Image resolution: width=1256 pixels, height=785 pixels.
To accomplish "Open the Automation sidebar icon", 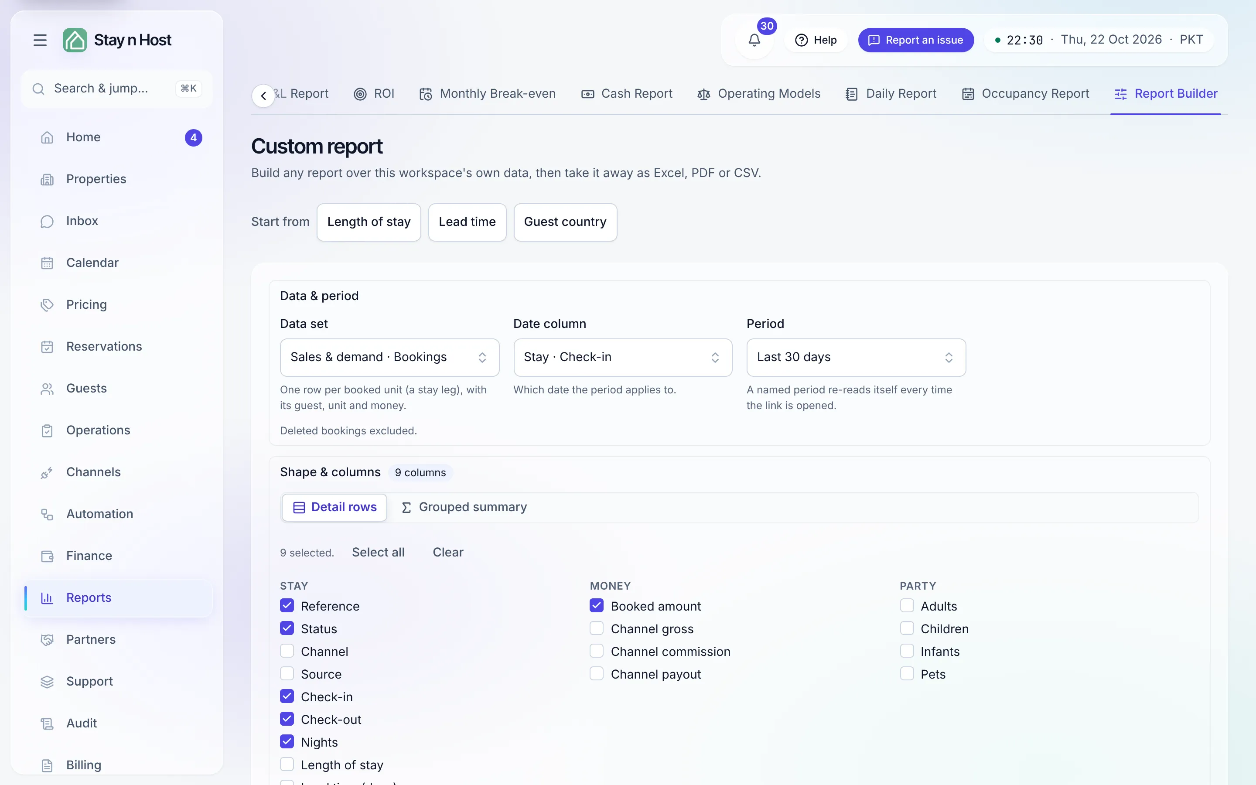I will pyautogui.click(x=47, y=515).
